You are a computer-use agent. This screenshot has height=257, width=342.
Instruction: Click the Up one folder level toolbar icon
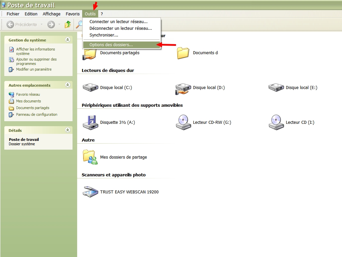point(68,24)
